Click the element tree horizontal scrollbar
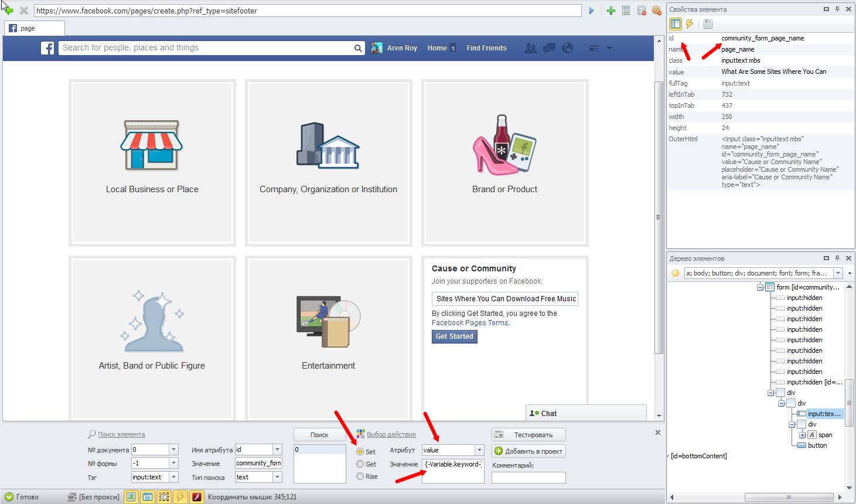856x504 pixels. coord(789,498)
